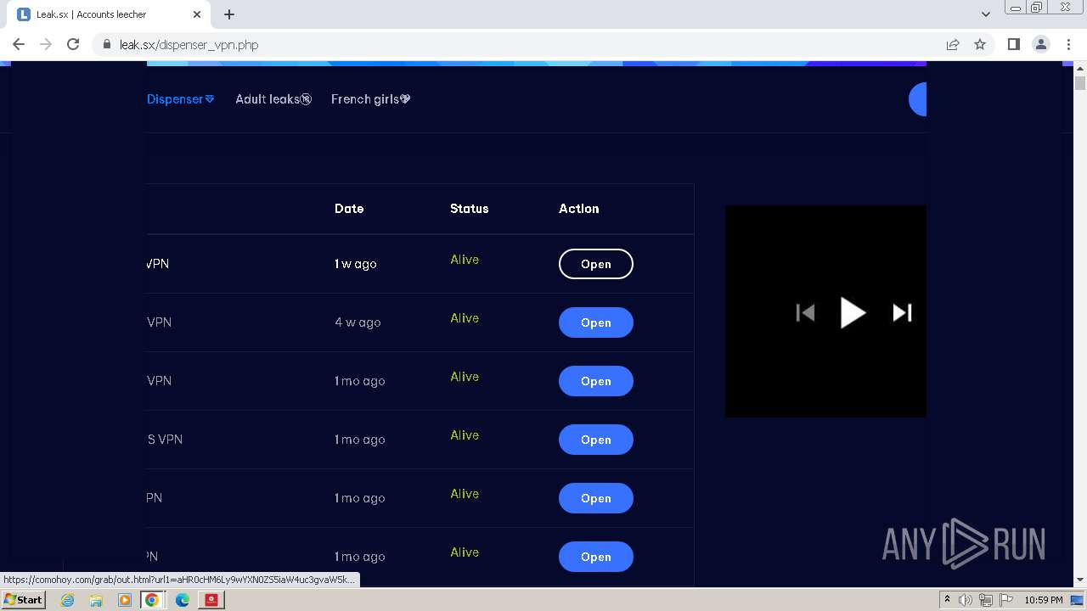
Task: Go back to the previous page
Action: pyautogui.click(x=19, y=44)
